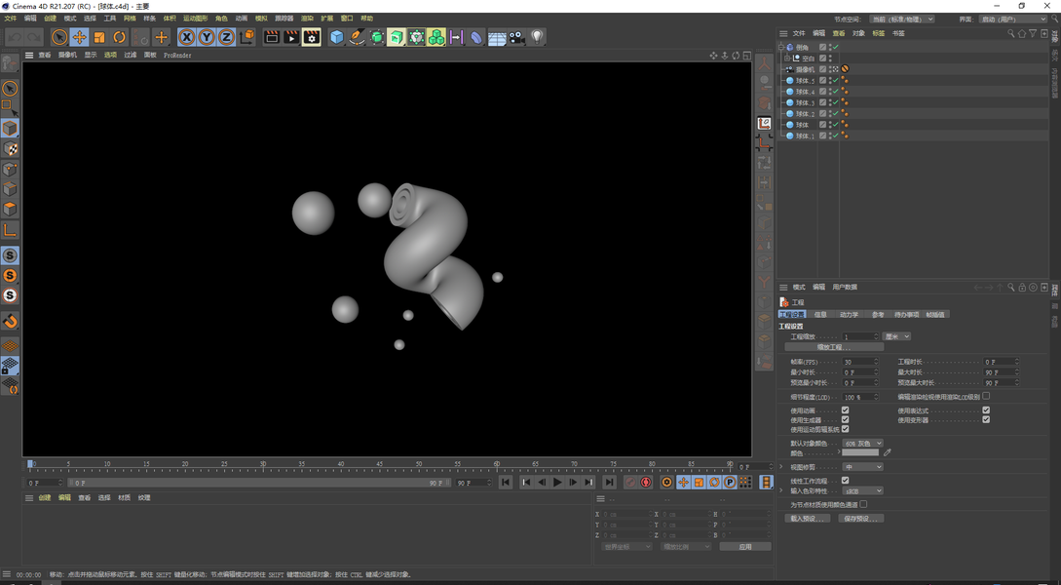Open render settings gear clapperboard

(x=311, y=37)
